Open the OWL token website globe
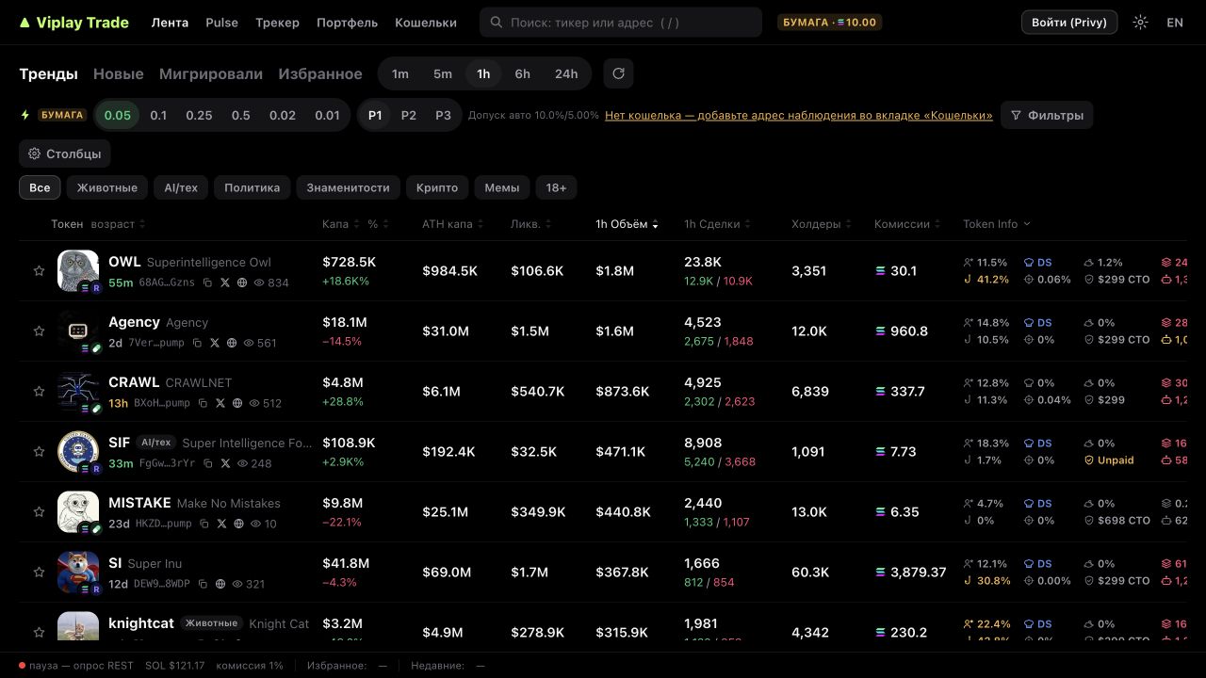Screen dimensions: 1206x678 [242, 282]
